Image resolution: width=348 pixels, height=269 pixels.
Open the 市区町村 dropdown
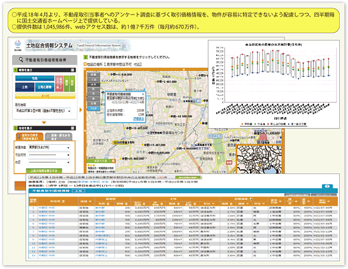pyautogui.click(x=49, y=155)
